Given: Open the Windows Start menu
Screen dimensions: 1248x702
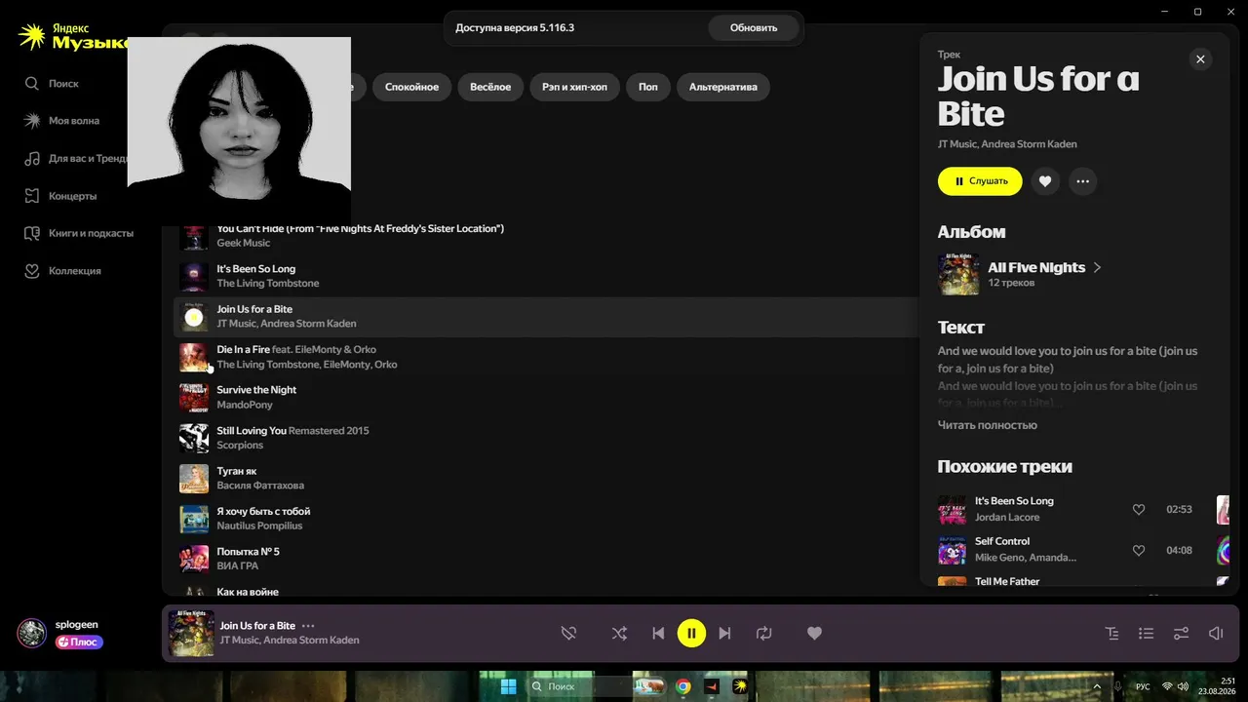Looking at the screenshot, I should point(508,686).
